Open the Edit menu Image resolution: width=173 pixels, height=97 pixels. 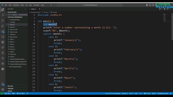point(10,5)
